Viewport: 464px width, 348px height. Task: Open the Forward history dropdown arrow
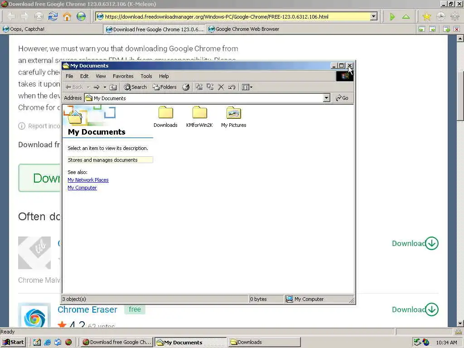point(105,87)
